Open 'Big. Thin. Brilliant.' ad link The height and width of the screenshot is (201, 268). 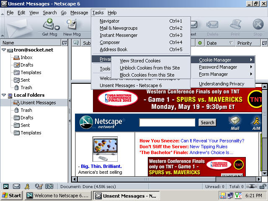point(101,166)
